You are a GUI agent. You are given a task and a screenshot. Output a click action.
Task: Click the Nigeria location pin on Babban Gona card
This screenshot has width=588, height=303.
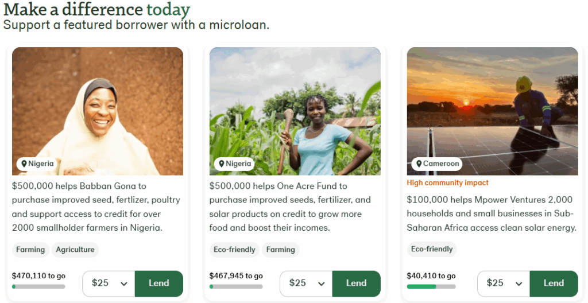coord(24,164)
